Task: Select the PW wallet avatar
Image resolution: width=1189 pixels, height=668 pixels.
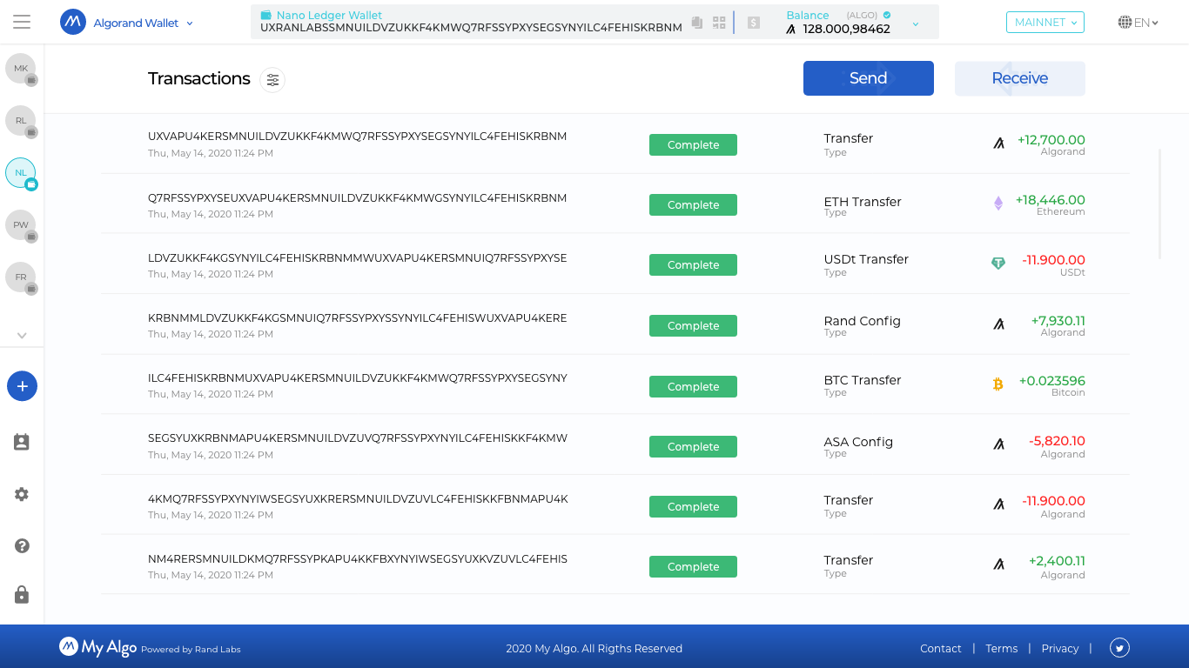Action: (x=21, y=224)
